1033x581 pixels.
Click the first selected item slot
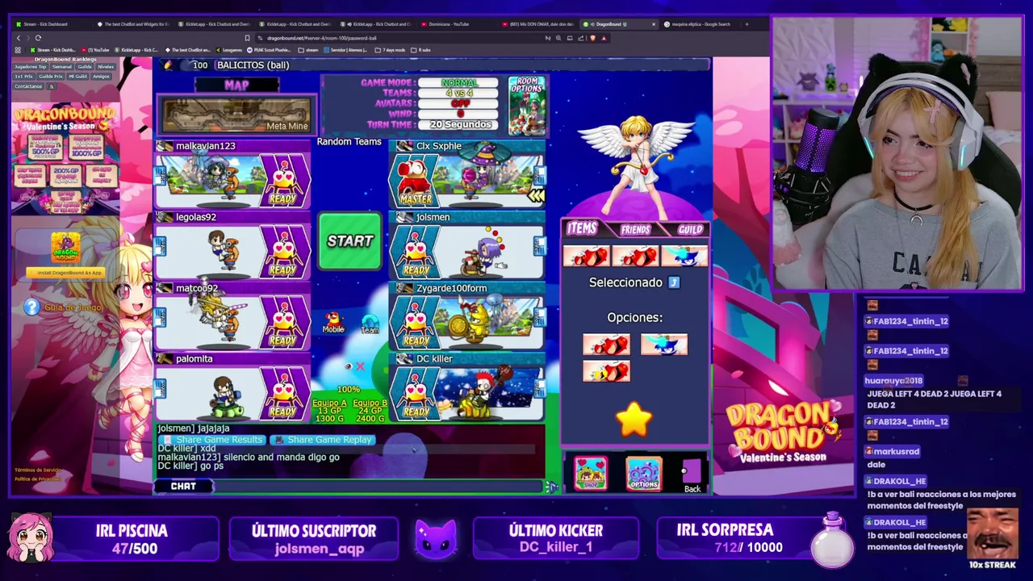[x=587, y=257]
